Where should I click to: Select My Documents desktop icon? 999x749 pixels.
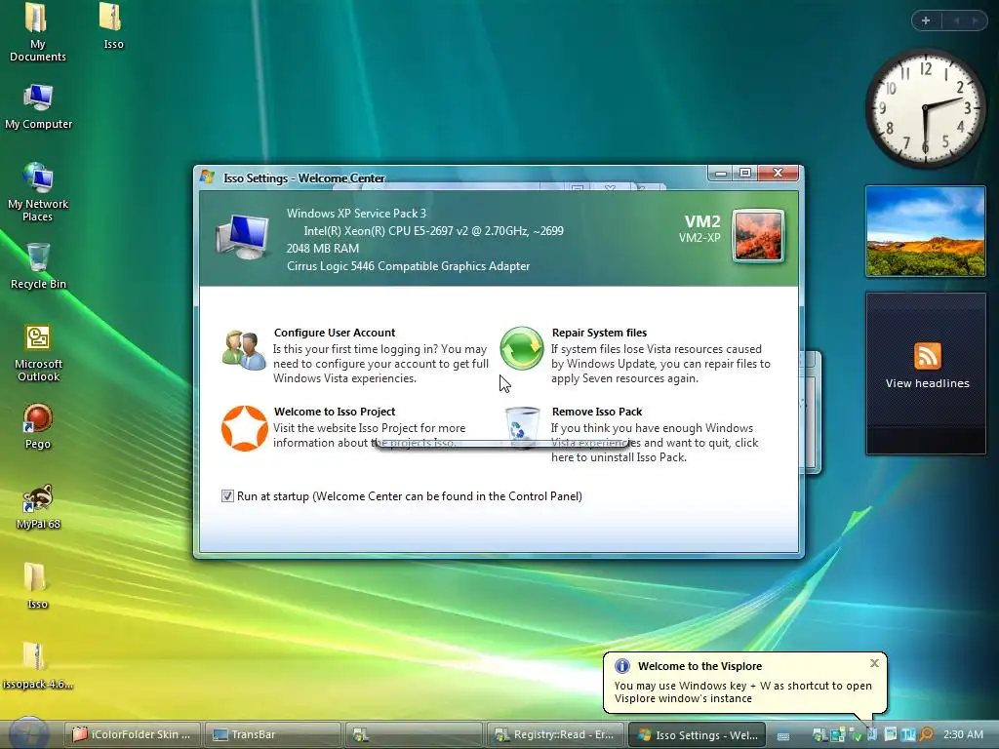(38, 32)
